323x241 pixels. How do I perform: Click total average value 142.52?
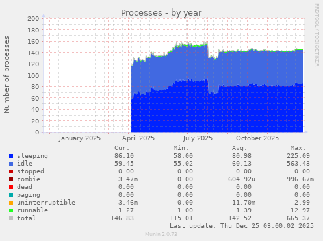[x=240, y=218]
